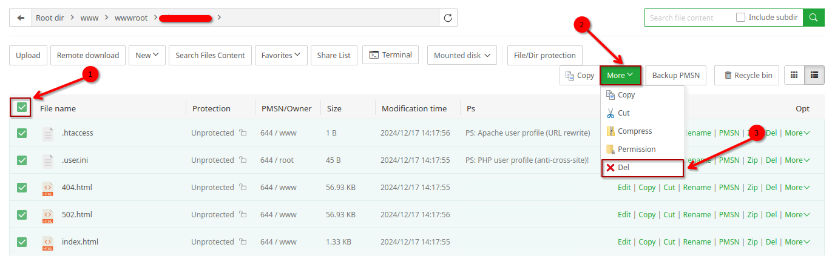Click the green search magnifier button
The width and height of the screenshot is (832, 276).
click(813, 18)
